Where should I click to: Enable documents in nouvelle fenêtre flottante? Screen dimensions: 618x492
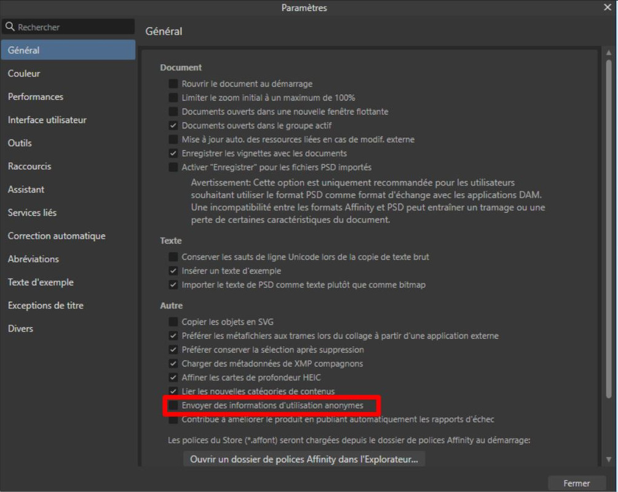(x=173, y=111)
